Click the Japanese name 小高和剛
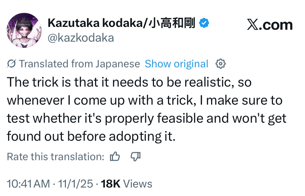305x196 pixels. point(172,24)
